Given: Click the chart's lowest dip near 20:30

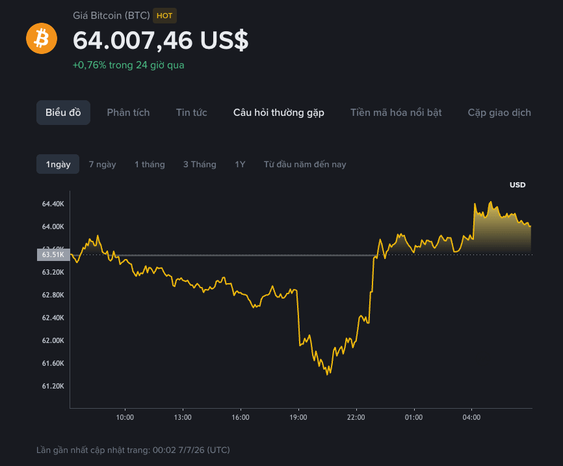Looking at the screenshot, I should pyautogui.click(x=327, y=373).
